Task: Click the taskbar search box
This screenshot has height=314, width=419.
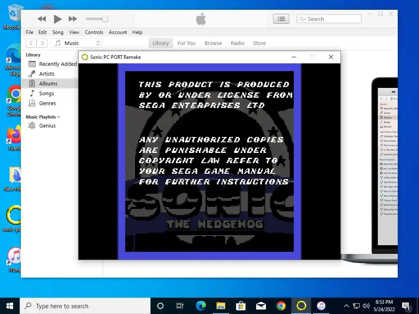Action: pyautogui.click(x=85, y=306)
